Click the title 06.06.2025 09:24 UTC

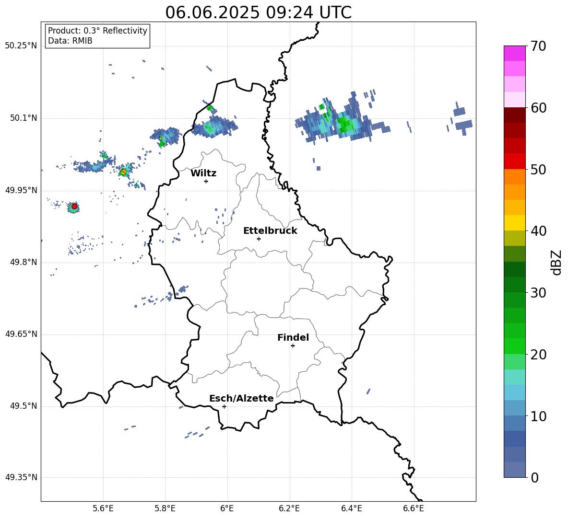(x=258, y=12)
